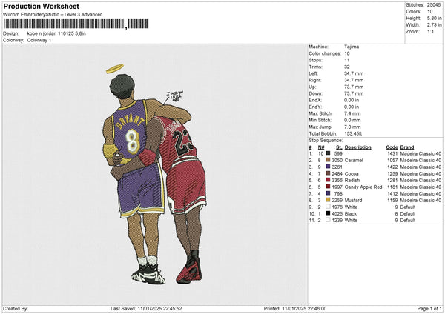Viewport: 445px width, 314px height.
Task: Click the 'Code' column header
Action: [x=392, y=147]
